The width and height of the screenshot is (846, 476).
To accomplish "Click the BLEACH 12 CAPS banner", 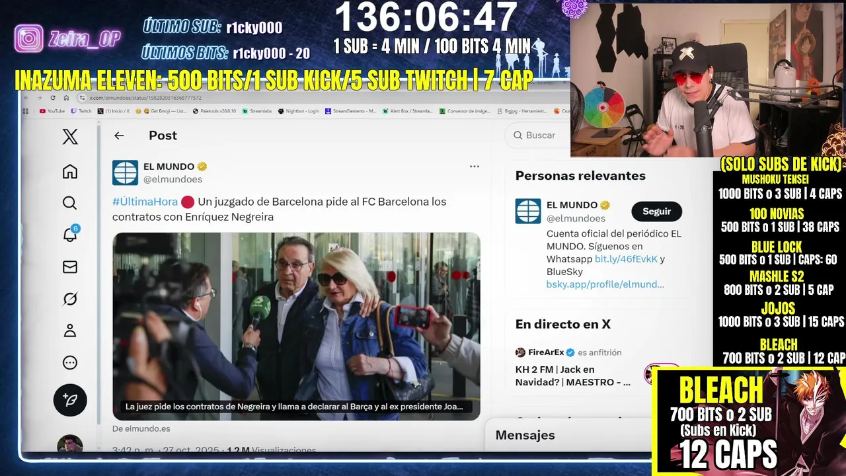I will pos(749,421).
